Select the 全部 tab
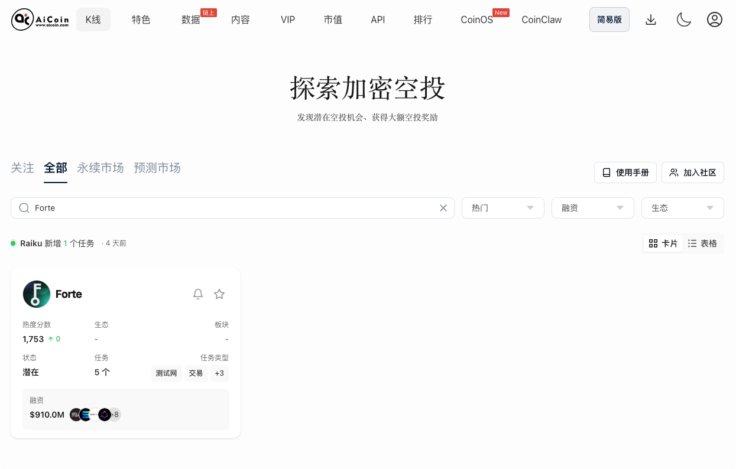 (56, 168)
